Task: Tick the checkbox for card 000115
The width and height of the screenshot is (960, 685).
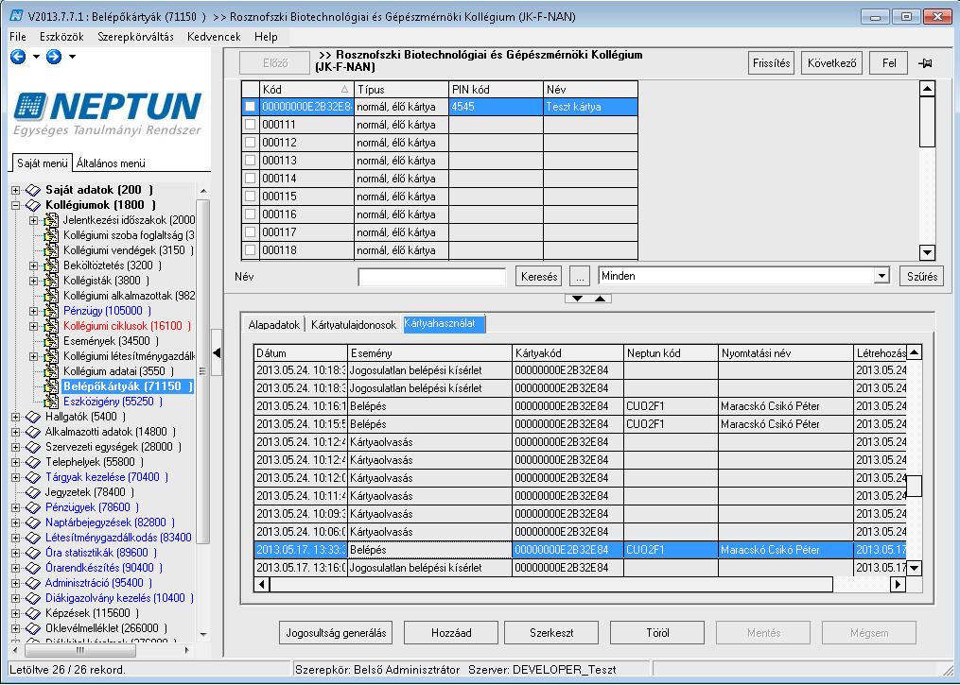Action: pos(250,197)
